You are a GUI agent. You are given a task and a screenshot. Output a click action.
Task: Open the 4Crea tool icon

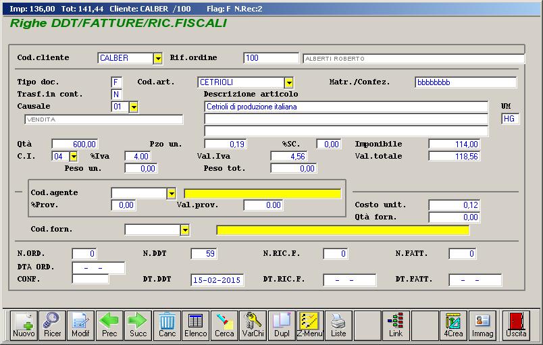(x=453, y=325)
